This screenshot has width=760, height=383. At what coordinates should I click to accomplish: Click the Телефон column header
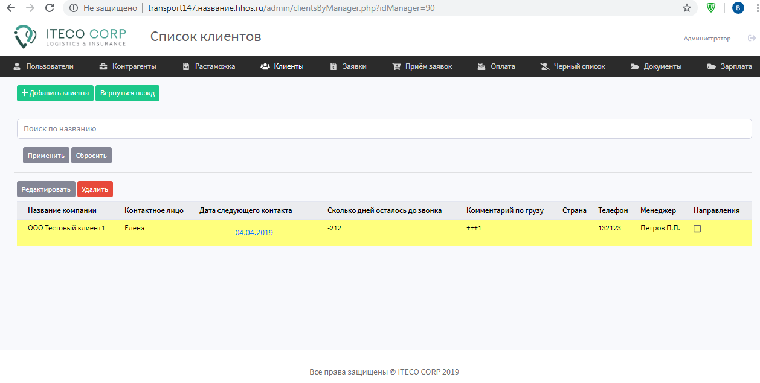click(x=613, y=210)
